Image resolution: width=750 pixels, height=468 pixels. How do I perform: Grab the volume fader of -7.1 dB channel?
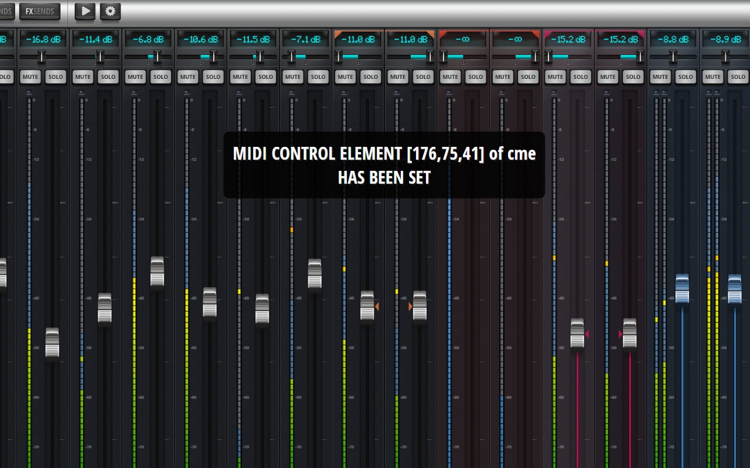point(315,274)
